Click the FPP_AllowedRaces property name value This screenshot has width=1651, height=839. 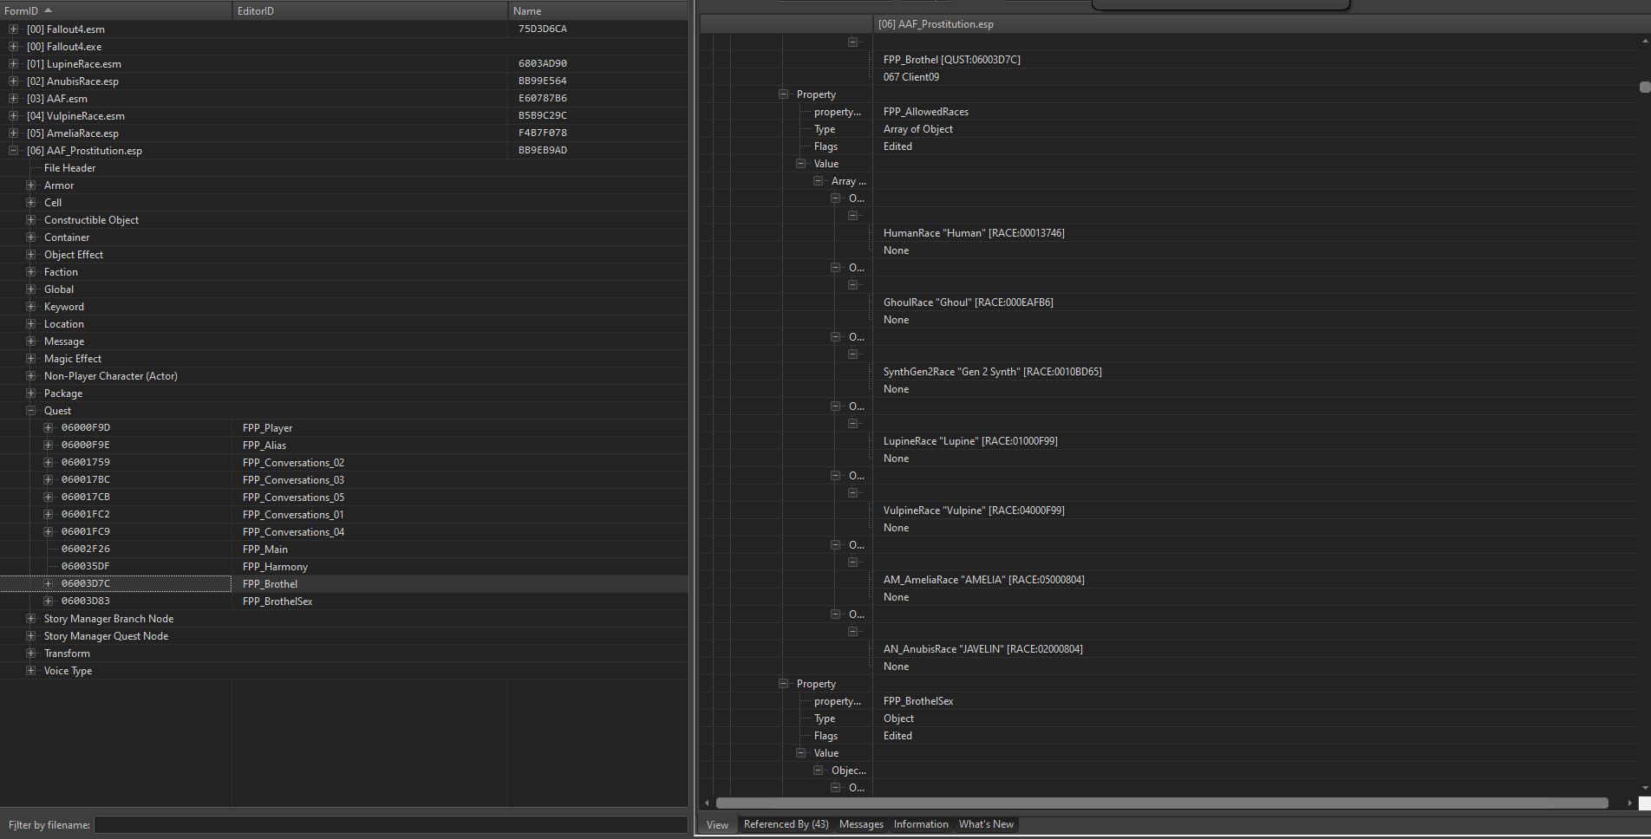(925, 112)
